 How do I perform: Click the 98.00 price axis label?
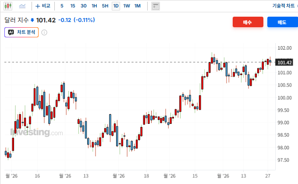click(x=284, y=148)
